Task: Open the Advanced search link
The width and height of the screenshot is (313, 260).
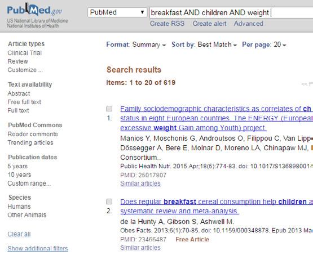Action: 248,24
